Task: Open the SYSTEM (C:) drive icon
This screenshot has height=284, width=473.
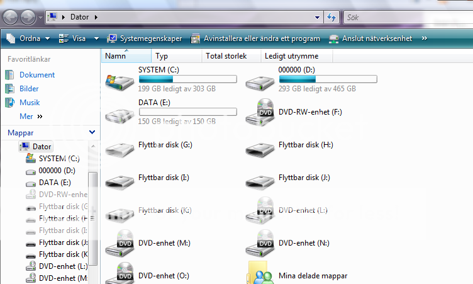Action: pos(120,81)
